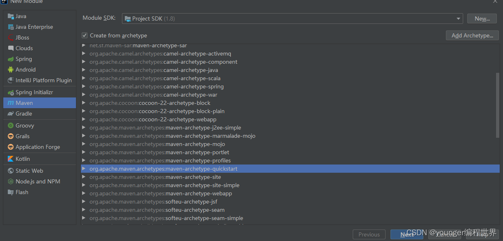Click the Spring Initializr icon
The image size is (503, 241).
(11, 93)
